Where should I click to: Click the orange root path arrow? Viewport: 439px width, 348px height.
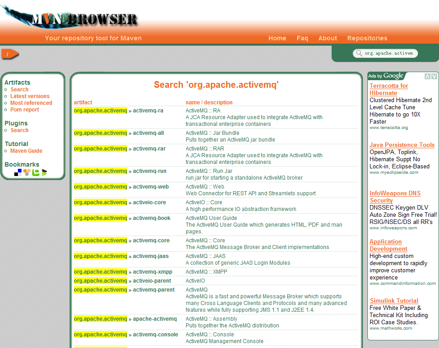coord(10,54)
